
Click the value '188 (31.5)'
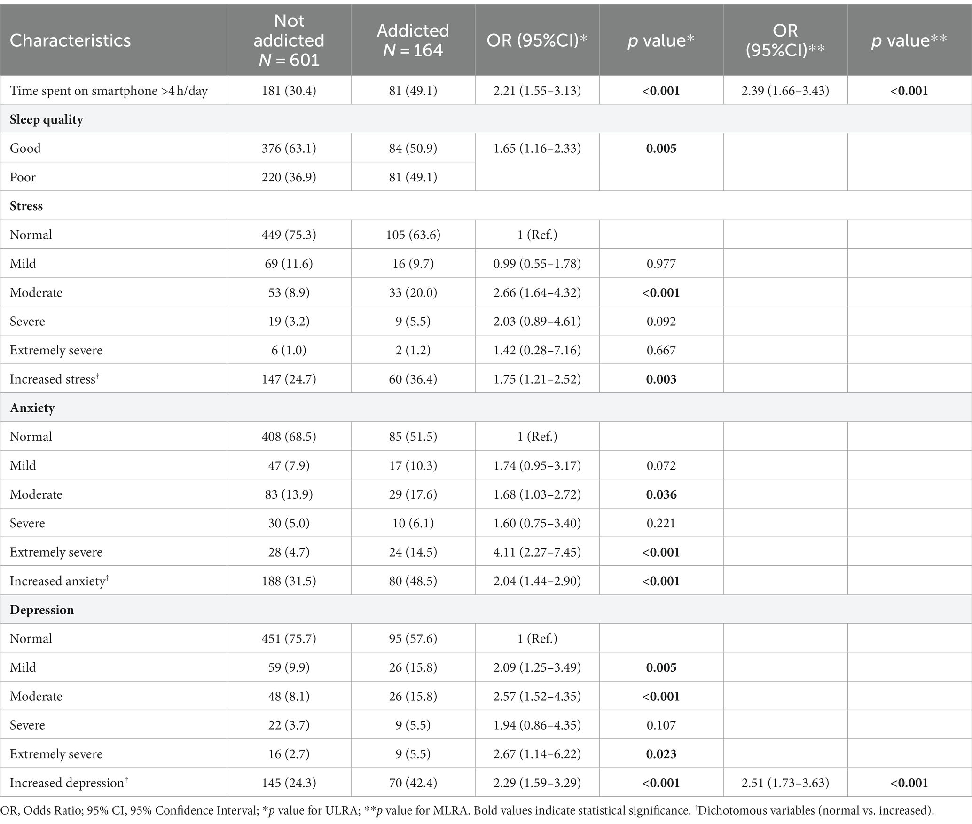click(x=289, y=581)
